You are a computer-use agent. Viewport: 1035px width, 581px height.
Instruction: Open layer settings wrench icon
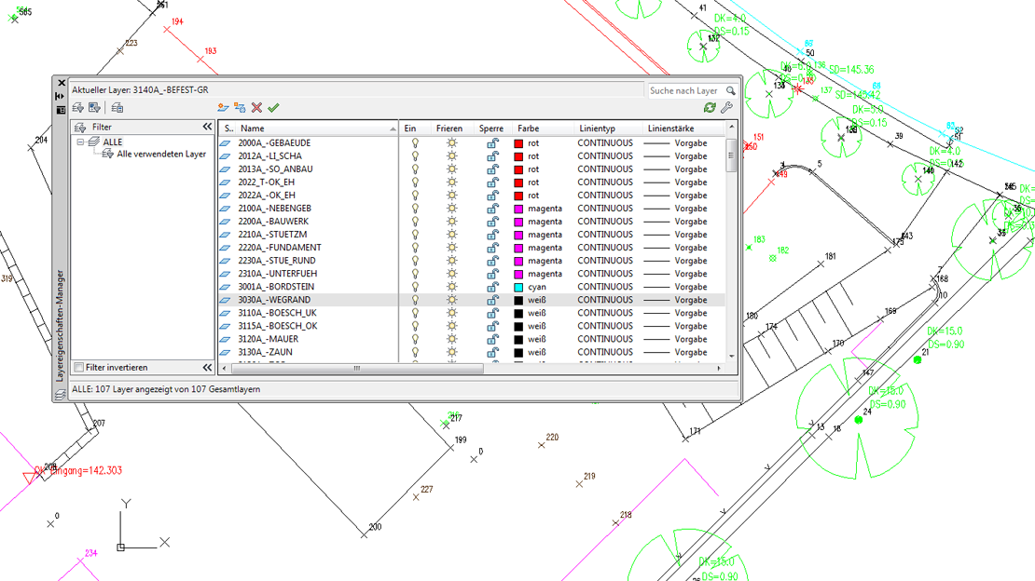pyautogui.click(x=726, y=107)
